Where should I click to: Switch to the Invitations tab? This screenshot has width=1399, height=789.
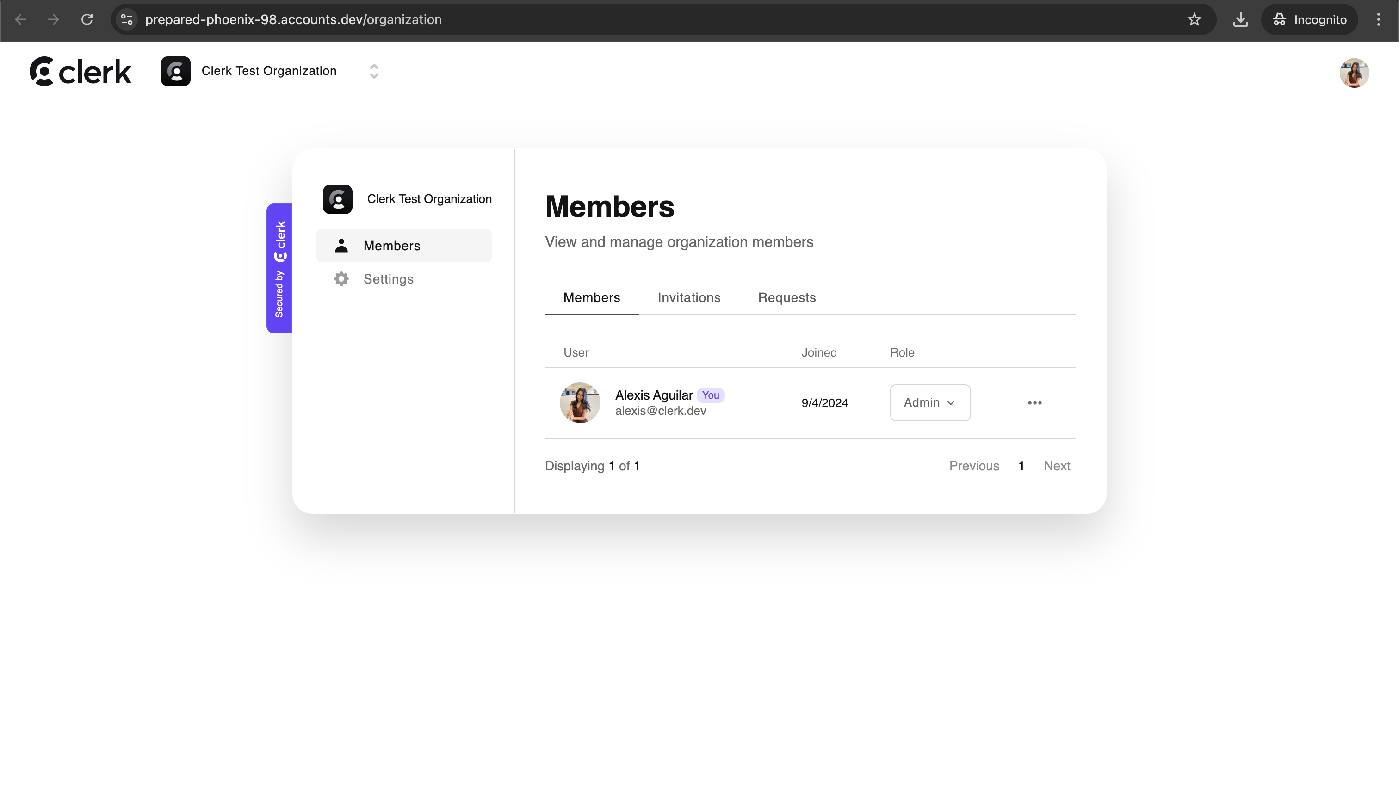click(x=689, y=297)
